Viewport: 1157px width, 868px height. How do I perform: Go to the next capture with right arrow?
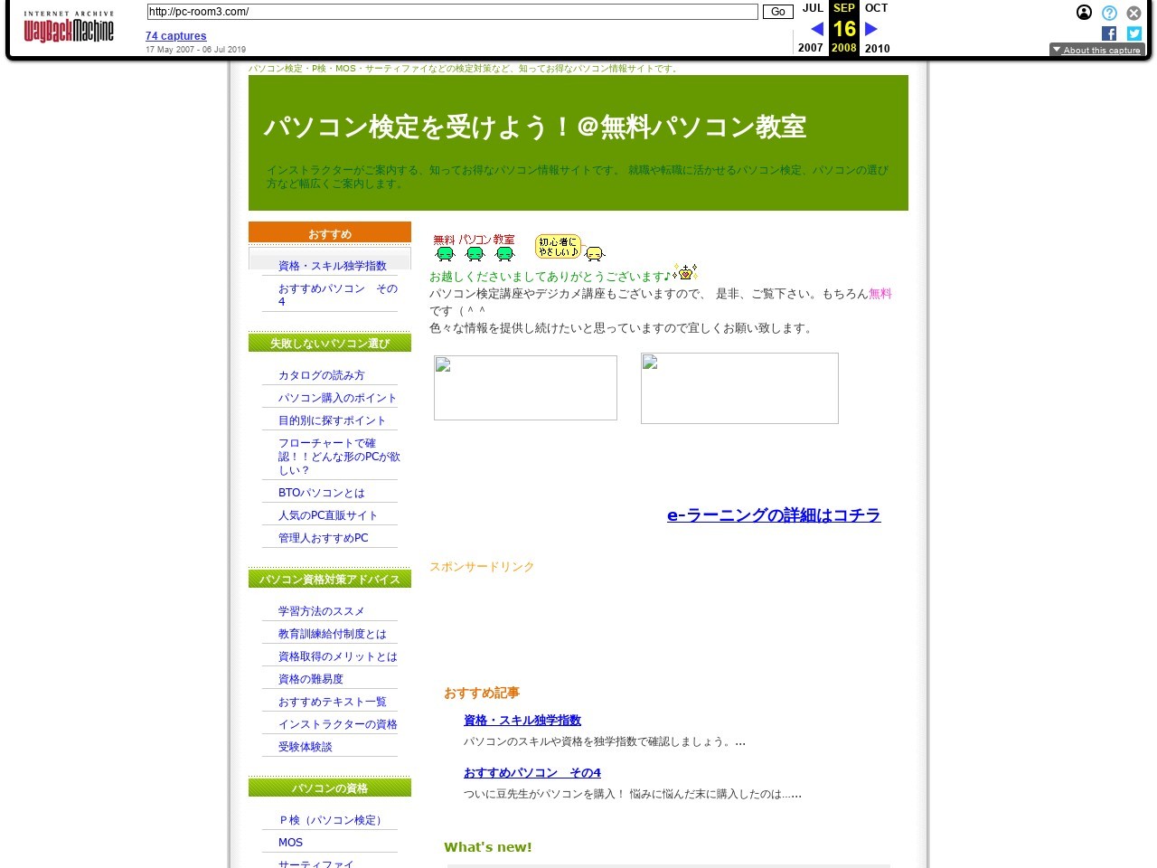(870, 28)
